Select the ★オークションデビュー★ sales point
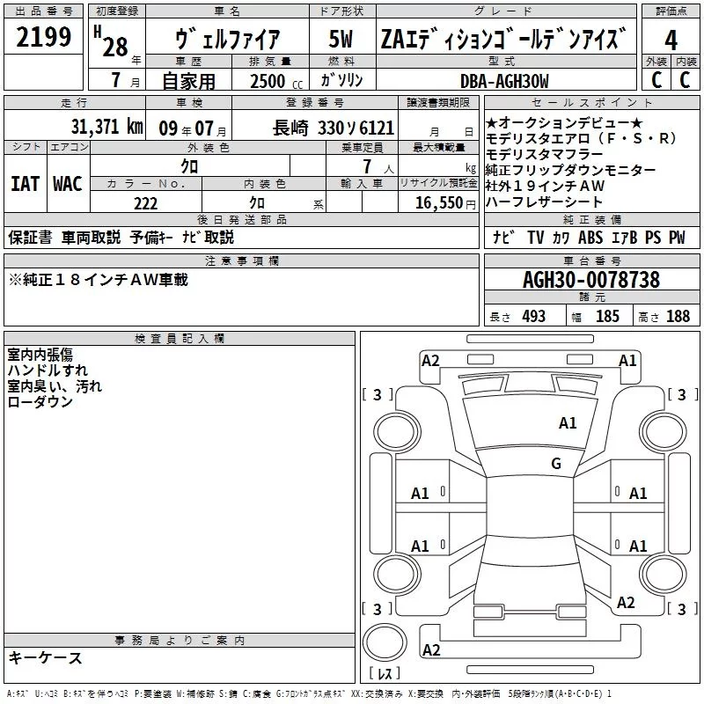 [x=563, y=122]
